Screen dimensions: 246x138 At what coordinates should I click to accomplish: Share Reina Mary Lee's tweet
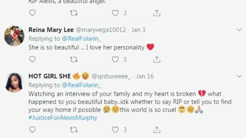[x=157, y=59]
